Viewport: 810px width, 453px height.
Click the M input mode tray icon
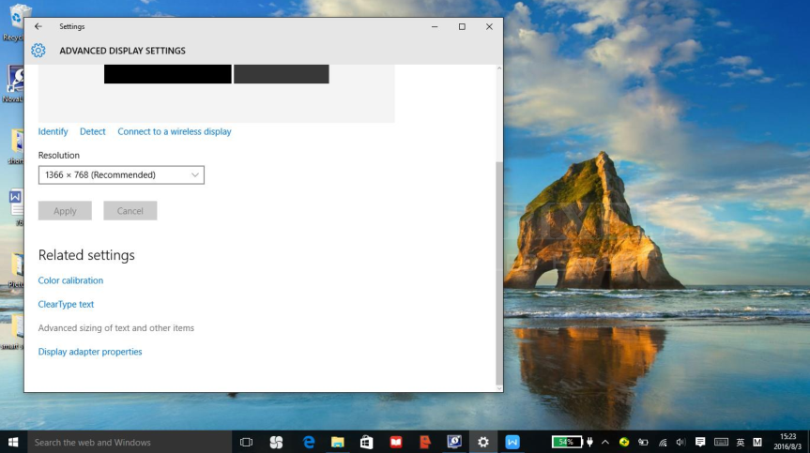pyautogui.click(x=757, y=442)
